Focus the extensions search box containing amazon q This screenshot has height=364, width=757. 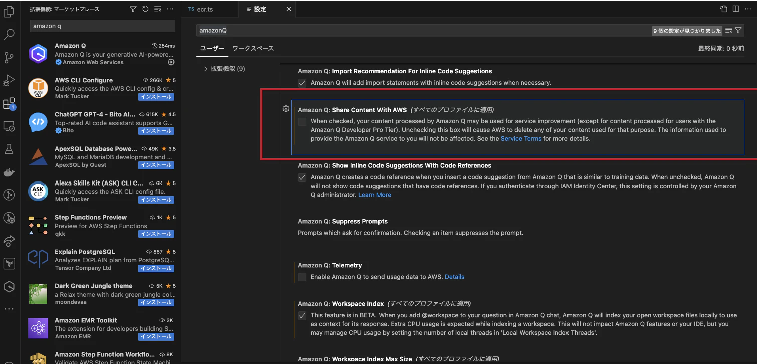pos(103,26)
